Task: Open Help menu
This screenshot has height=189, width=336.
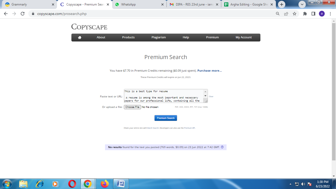Action: 186,37
